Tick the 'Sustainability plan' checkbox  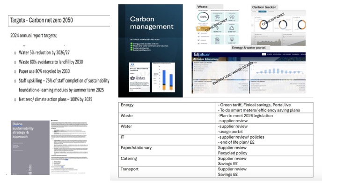coord(132,48)
